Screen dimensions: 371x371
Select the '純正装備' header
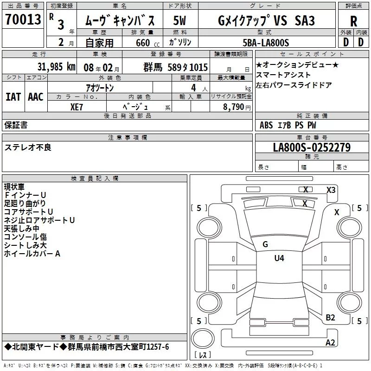pyautogui.click(x=312, y=115)
